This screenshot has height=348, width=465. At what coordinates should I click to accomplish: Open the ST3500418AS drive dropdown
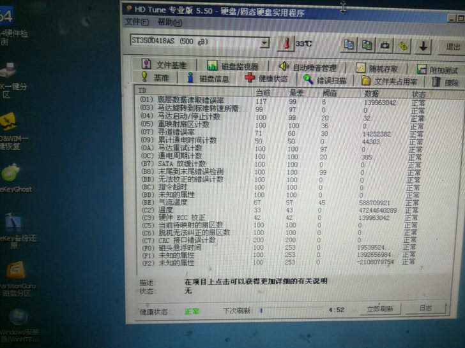(264, 43)
